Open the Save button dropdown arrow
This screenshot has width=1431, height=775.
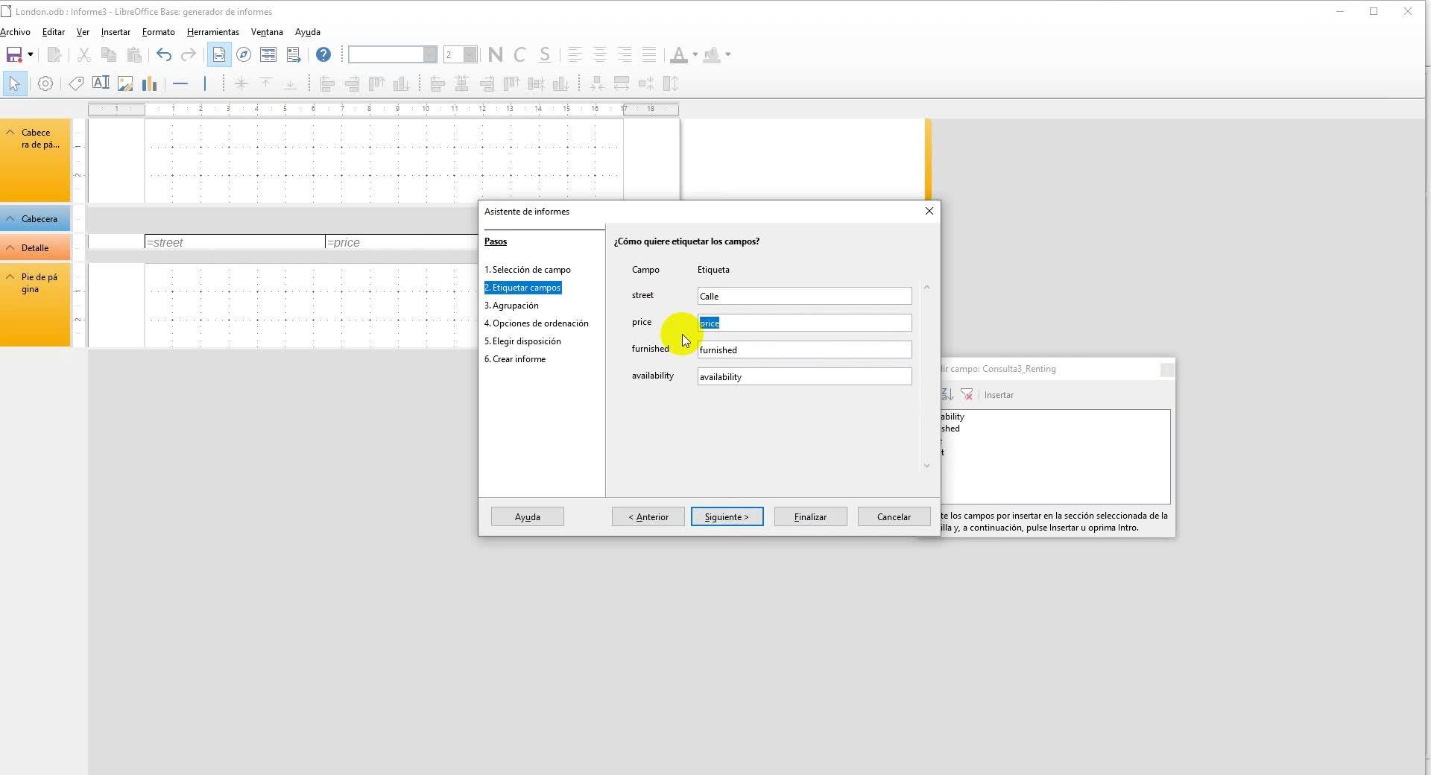coord(31,54)
